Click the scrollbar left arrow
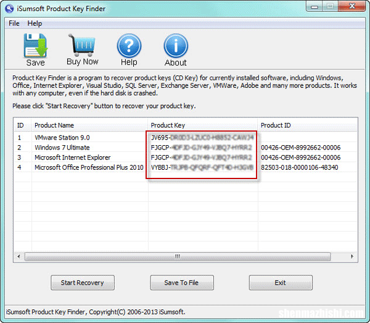The height and width of the screenshot is (323, 370). (18, 256)
